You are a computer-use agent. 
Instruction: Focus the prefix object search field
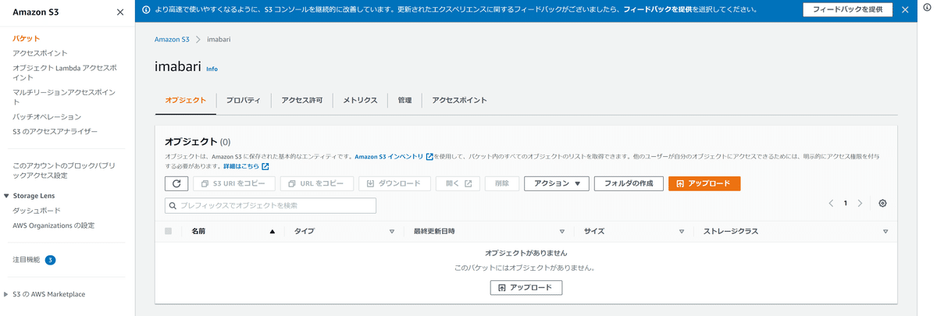coord(270,205)
